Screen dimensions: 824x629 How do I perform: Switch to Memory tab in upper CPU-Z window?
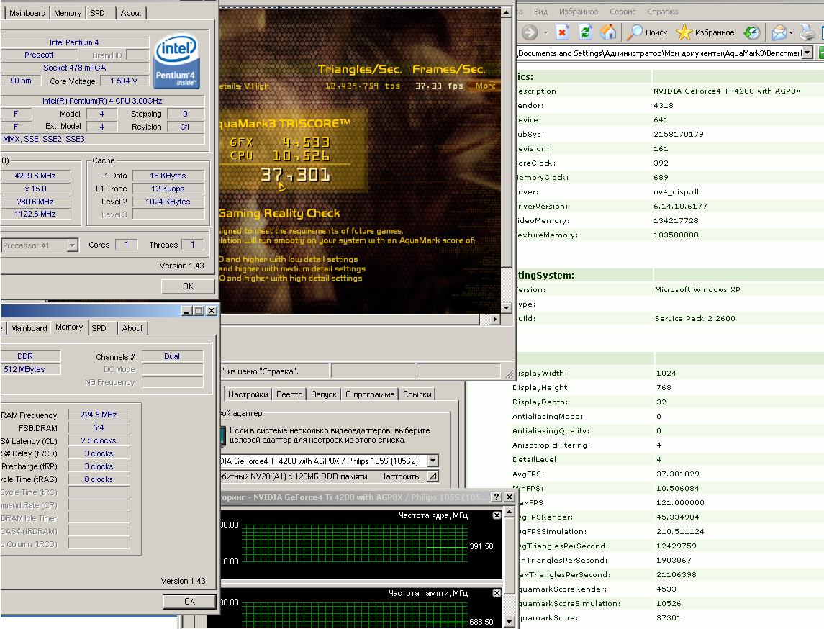coord(68,13)
